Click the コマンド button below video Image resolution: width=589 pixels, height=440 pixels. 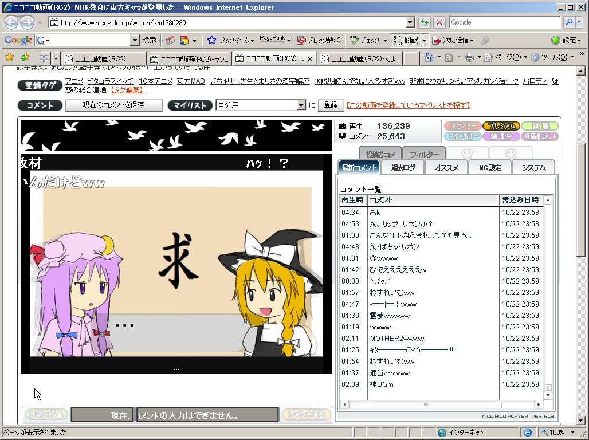46,414
